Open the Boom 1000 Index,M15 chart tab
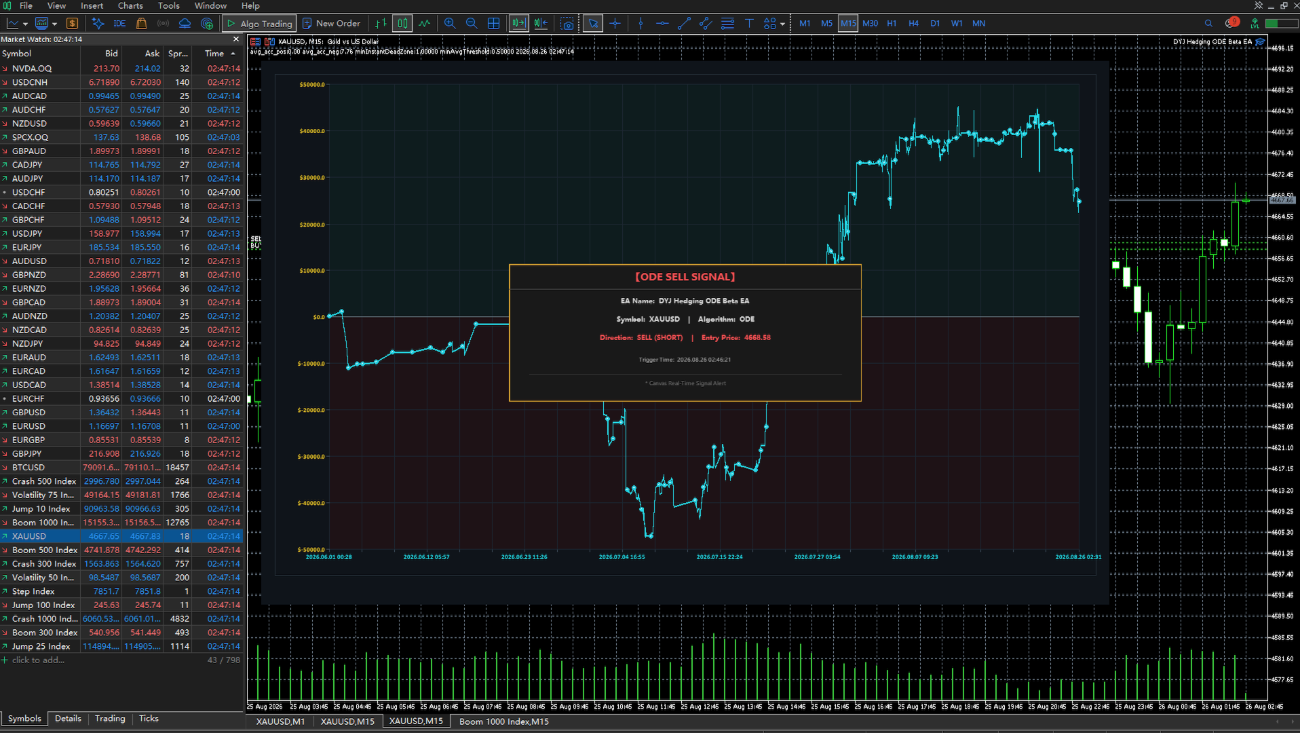 pyautogui.click(x=504, y=721)
